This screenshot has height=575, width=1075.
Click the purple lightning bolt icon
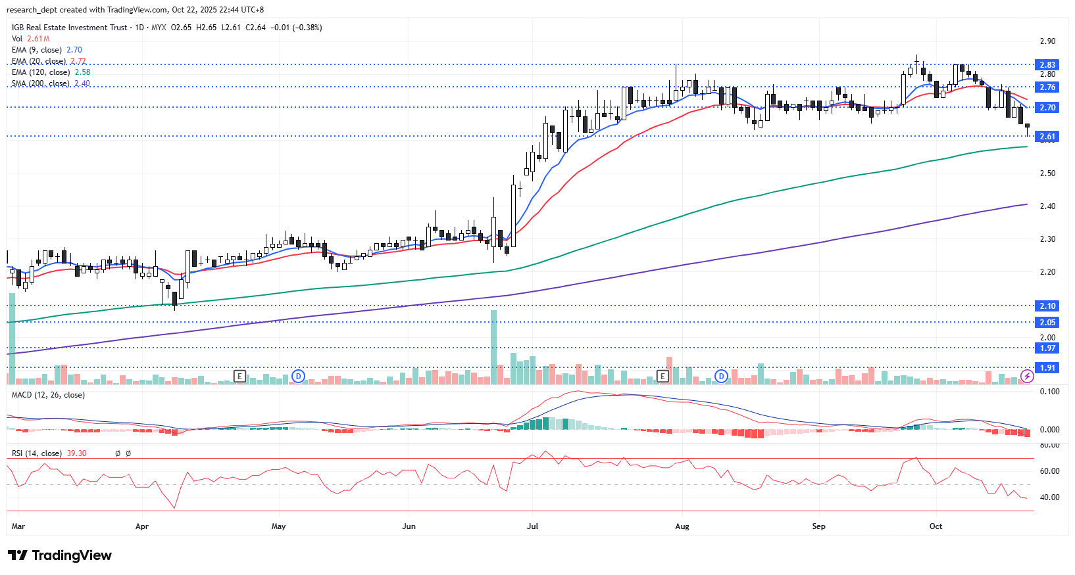(1027, 377)
